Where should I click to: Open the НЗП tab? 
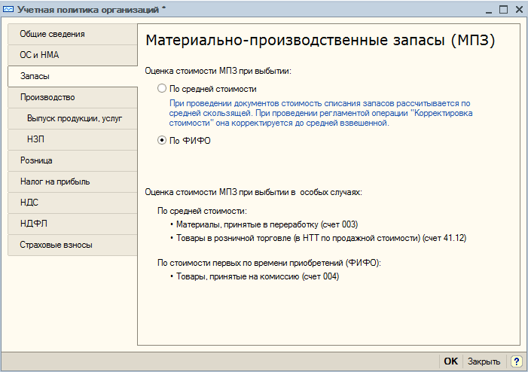tap(72, 139)
